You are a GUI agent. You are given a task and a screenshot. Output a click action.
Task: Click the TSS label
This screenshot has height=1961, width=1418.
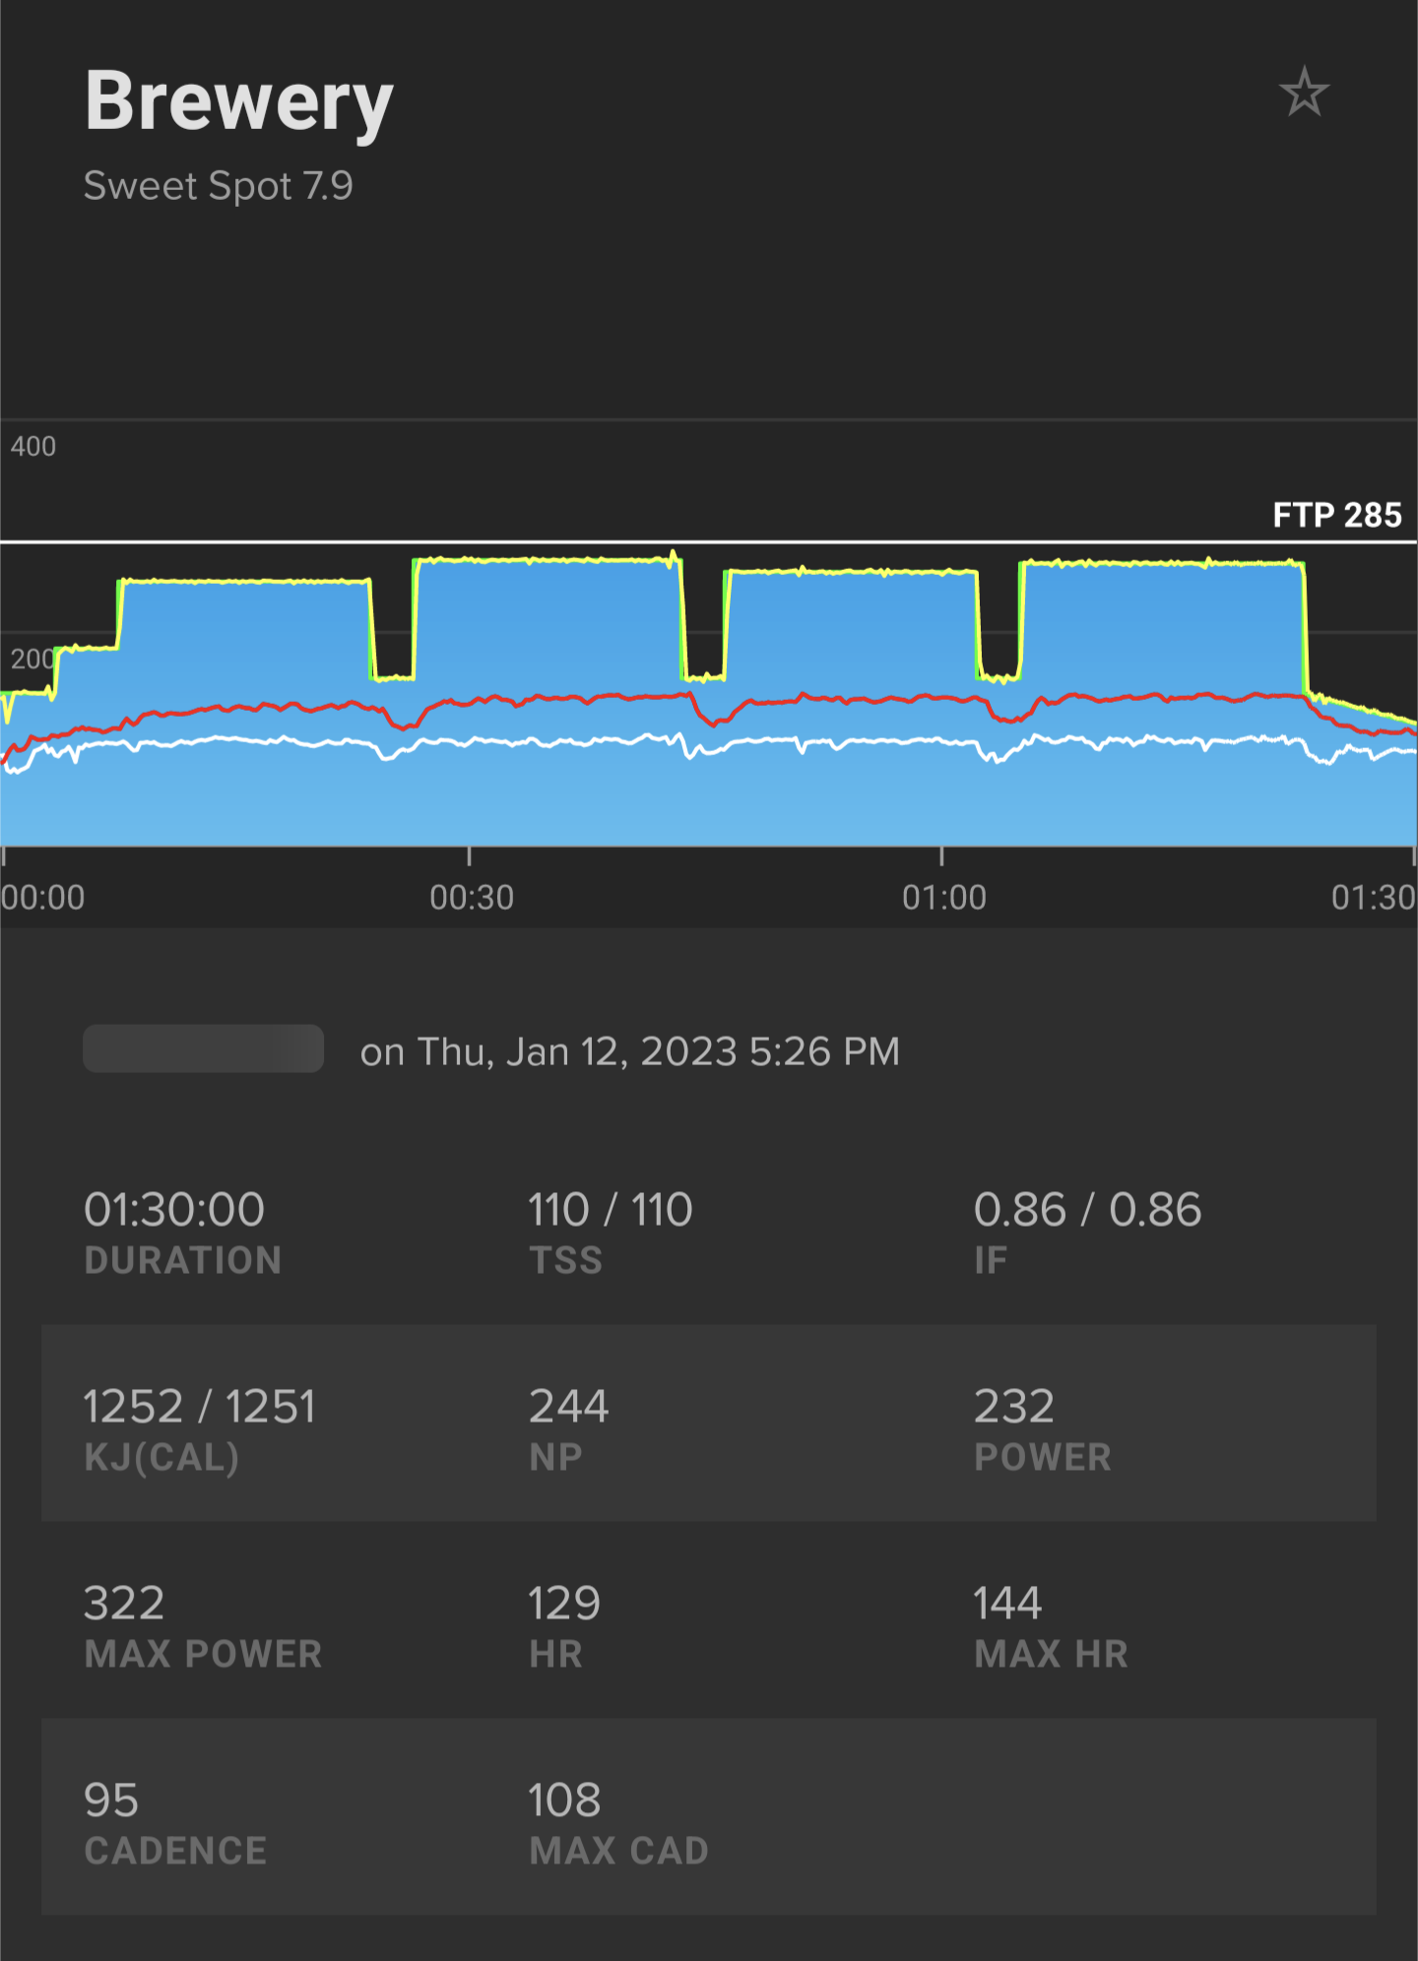point(565,1261)
